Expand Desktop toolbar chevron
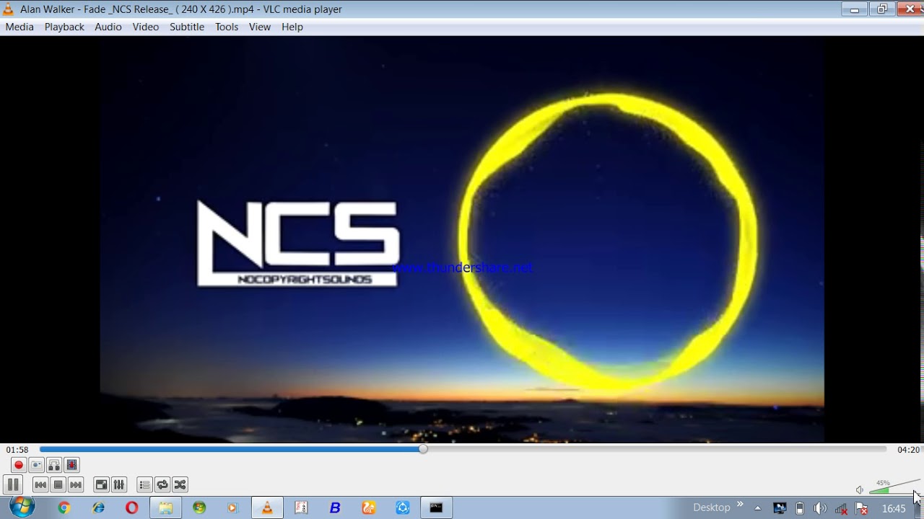924x519 pixels. tap(740, 505)
